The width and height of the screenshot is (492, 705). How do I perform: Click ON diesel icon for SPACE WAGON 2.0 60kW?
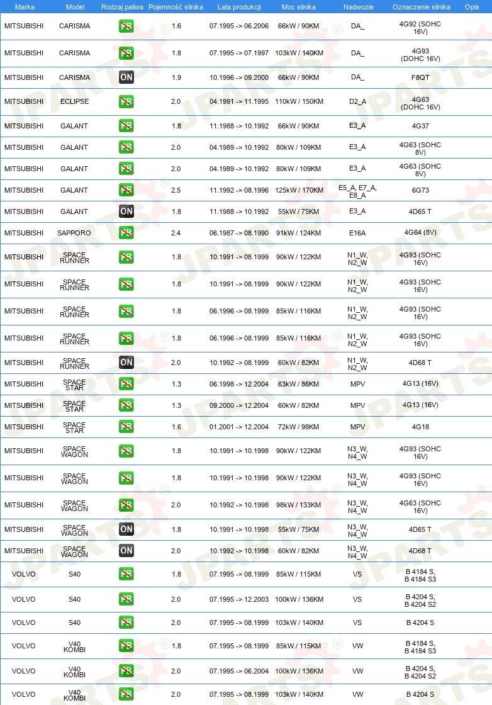(x=126, y=551)
